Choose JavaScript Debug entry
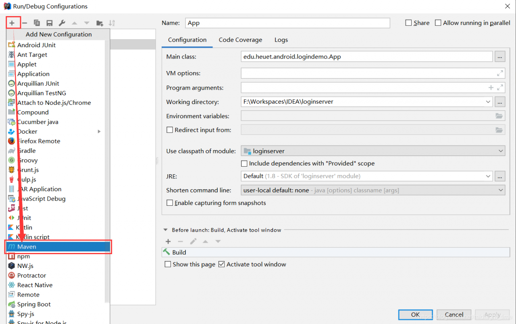 56,199
